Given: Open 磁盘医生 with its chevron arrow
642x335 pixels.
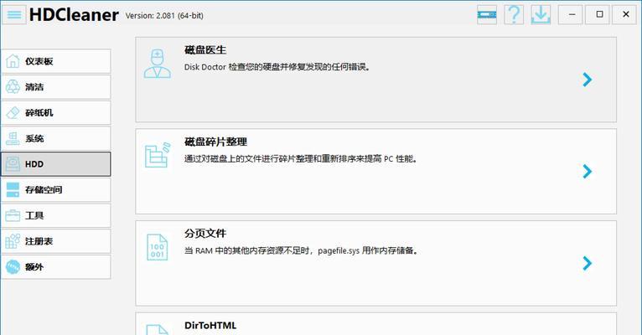Looking at the screenshot, I should 588,80.
